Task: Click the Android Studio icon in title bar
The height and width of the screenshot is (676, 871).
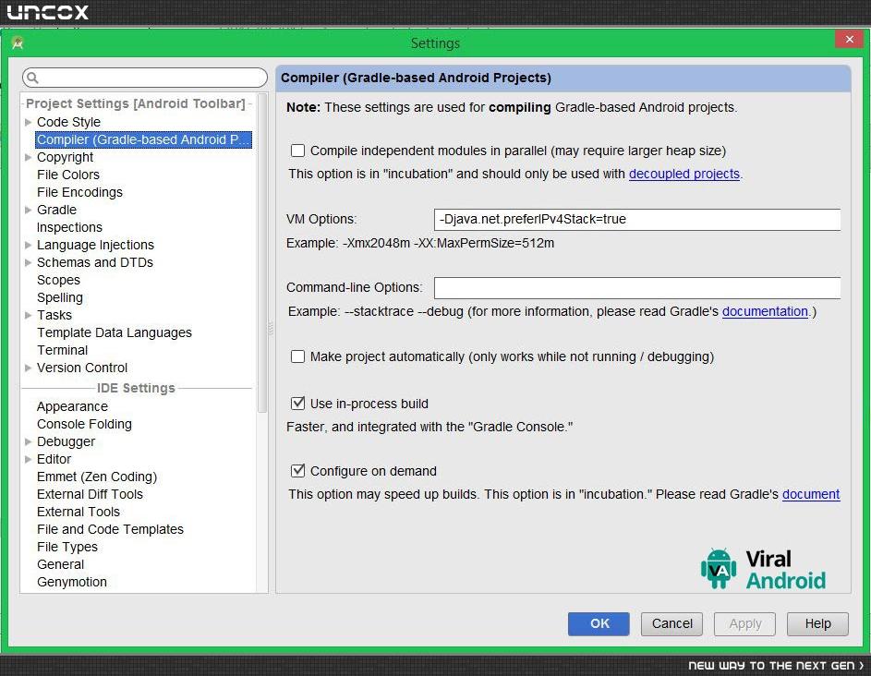Action: (18, 42)
